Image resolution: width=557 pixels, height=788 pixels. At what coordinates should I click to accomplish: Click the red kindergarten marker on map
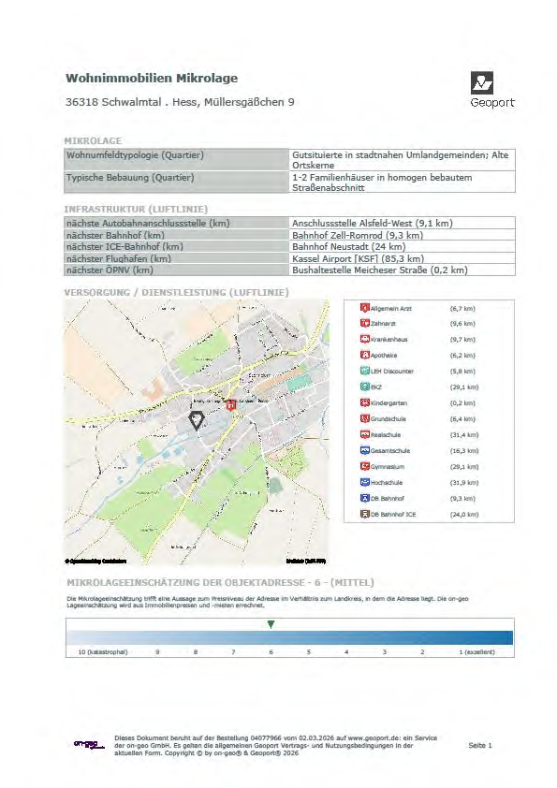[x=231, y=404]
